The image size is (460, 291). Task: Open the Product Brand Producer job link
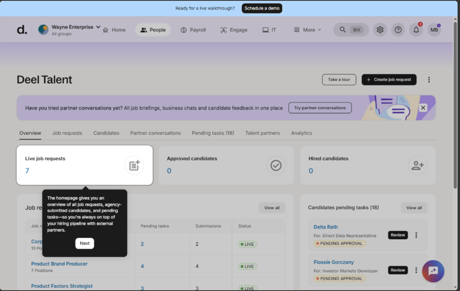(59, 264)
